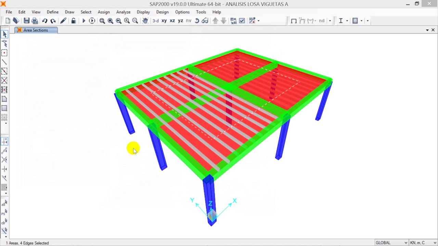
Task: Open toolbar overflow arrow after area section
Action: [368, 21]
